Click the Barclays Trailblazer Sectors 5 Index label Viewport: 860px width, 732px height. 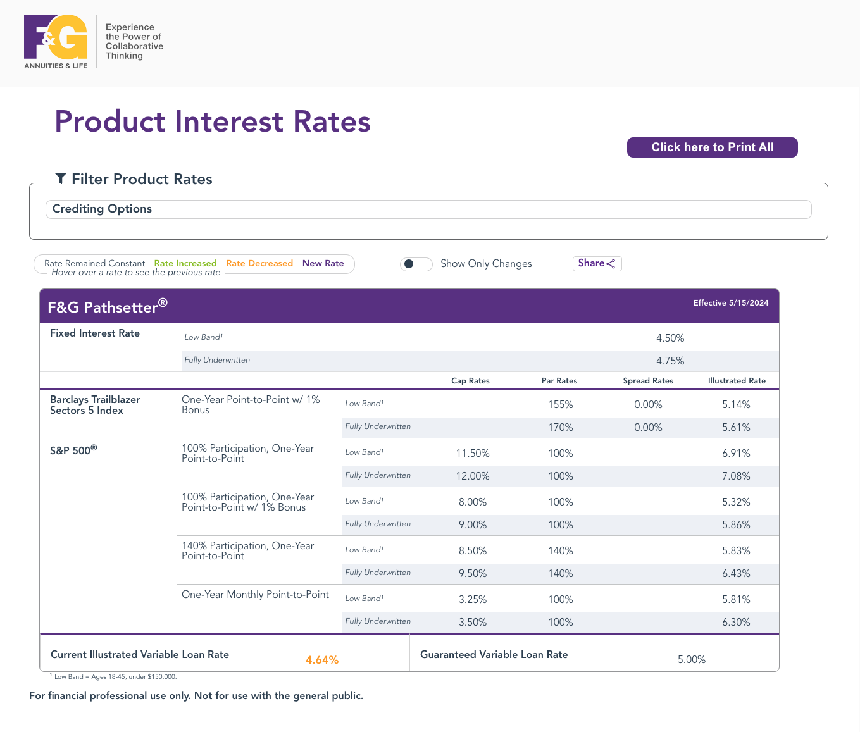coord(95,405)
